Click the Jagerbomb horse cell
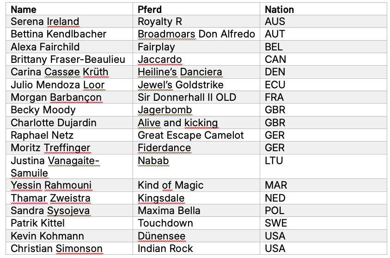Screen dimensions: 390x258 [x=165, y=110]
